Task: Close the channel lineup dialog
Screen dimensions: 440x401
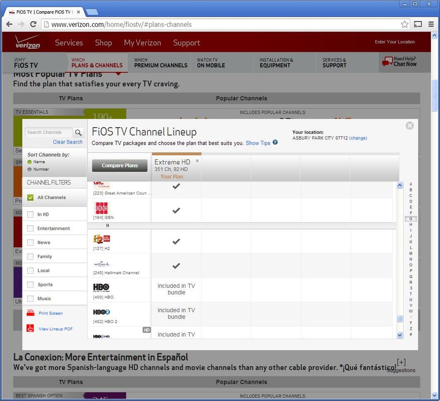Action: [410, 125]
